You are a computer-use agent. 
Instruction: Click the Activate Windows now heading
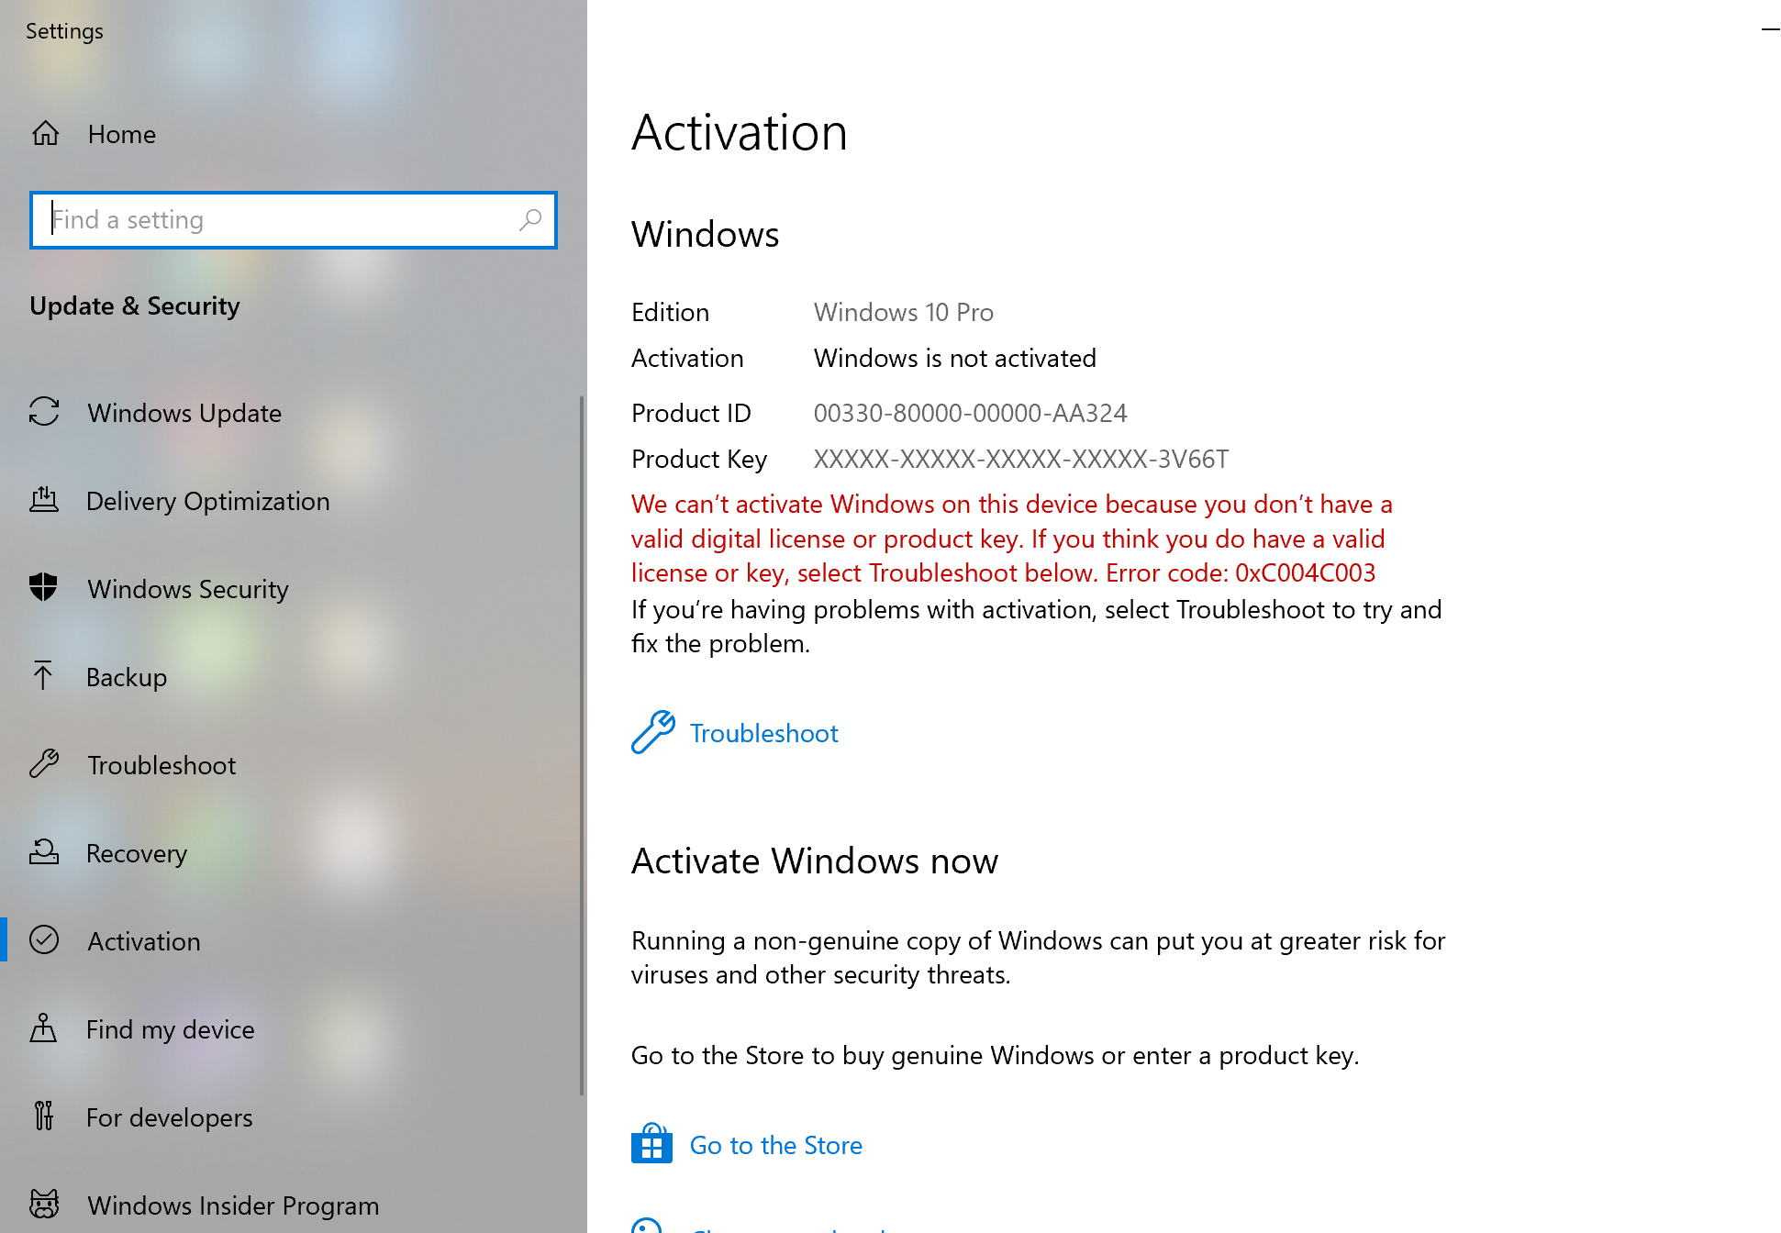coord(814,861)
